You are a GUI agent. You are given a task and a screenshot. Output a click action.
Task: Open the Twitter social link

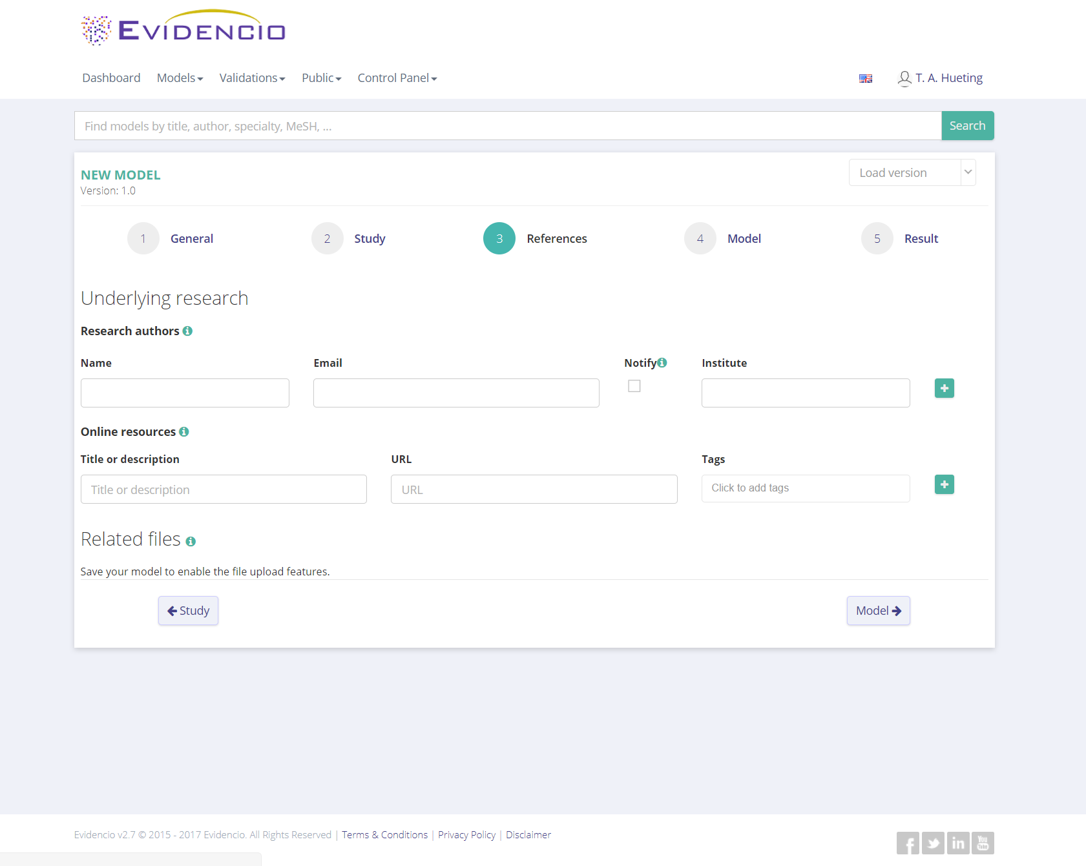pos(933,843)
